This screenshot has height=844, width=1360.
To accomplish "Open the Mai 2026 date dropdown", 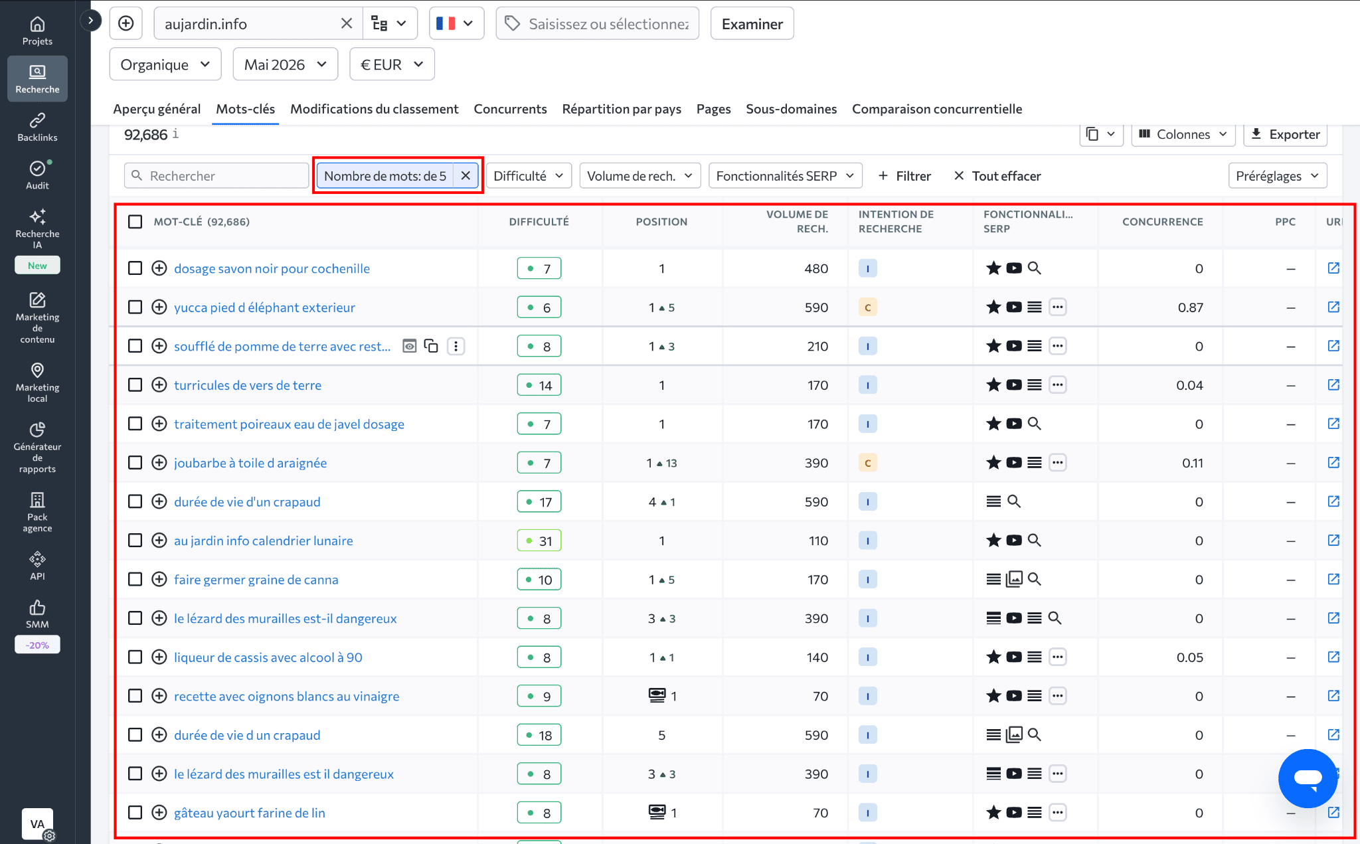I will click(286, 64).
